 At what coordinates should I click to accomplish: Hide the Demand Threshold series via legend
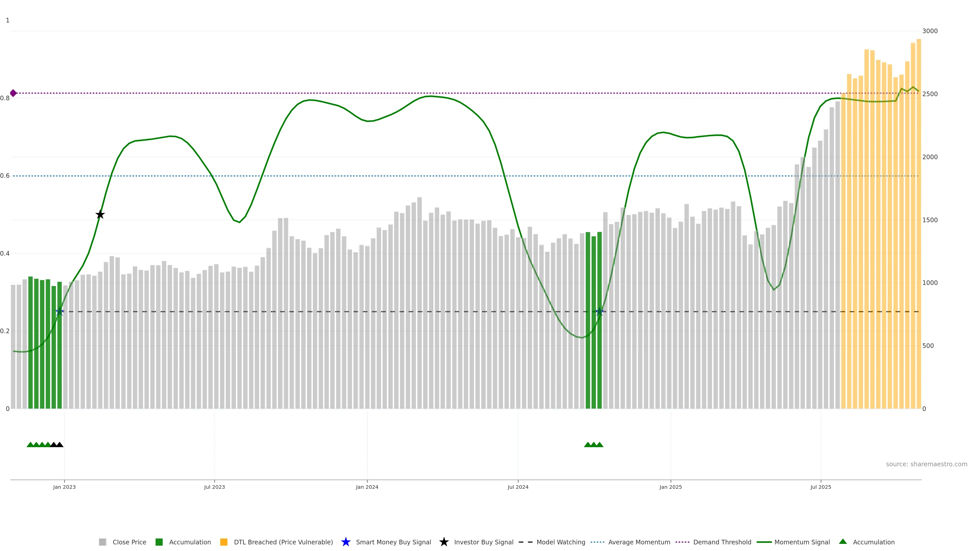pos(722,542)
